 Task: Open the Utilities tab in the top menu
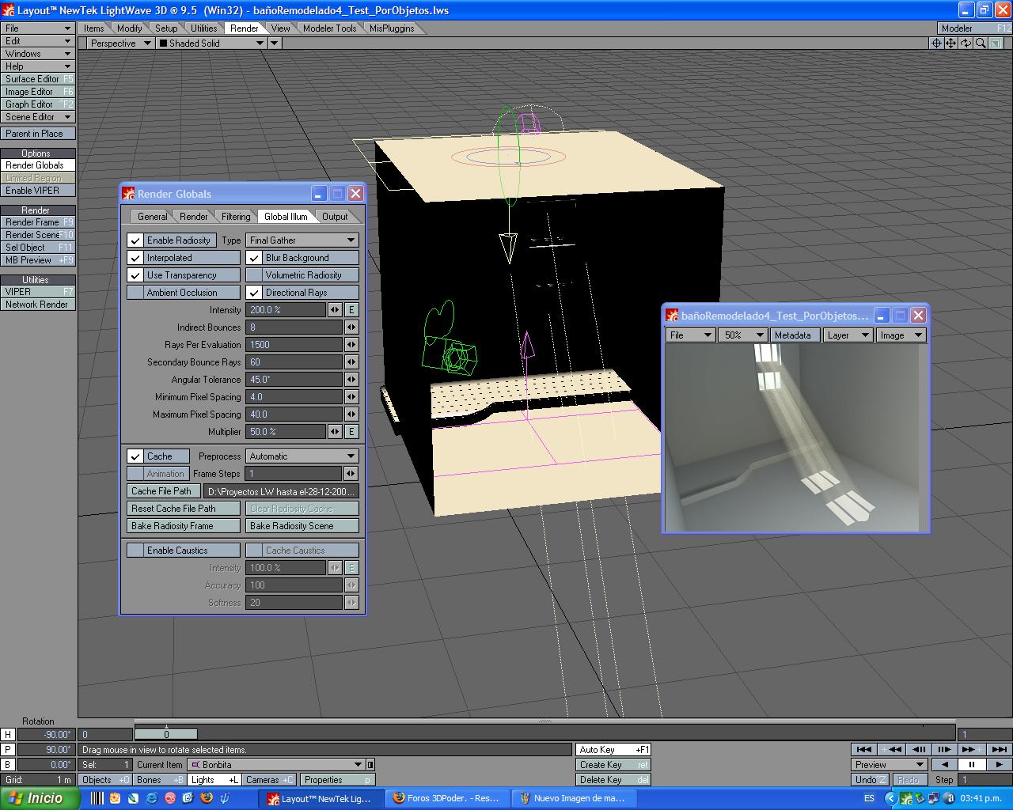coord(203,28)
